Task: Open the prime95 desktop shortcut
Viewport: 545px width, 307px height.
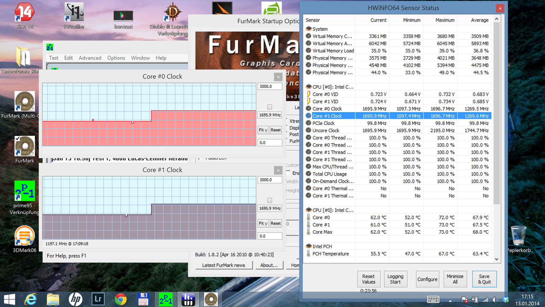Action: click(x=24, y=191)
